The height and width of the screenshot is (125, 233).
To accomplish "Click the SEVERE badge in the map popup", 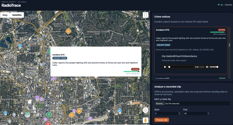I will (x=135, y=69).
